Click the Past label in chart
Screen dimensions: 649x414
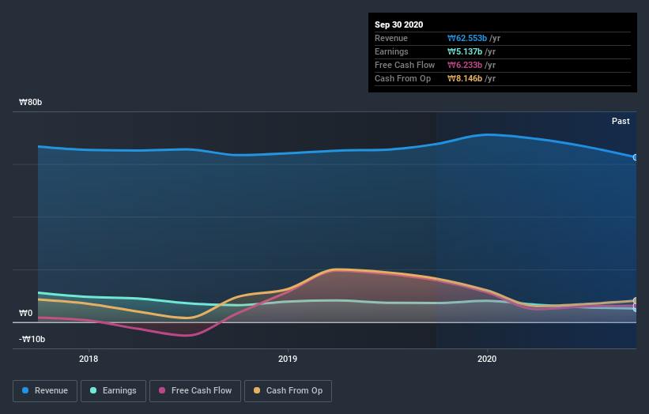pos(621,121)
